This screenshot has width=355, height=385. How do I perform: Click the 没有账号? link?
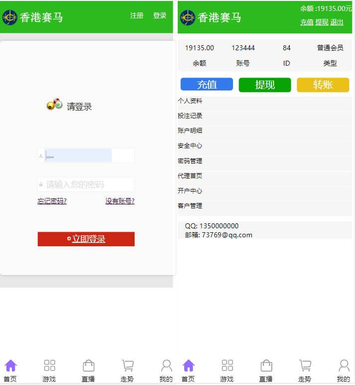(x=120, y=201)
